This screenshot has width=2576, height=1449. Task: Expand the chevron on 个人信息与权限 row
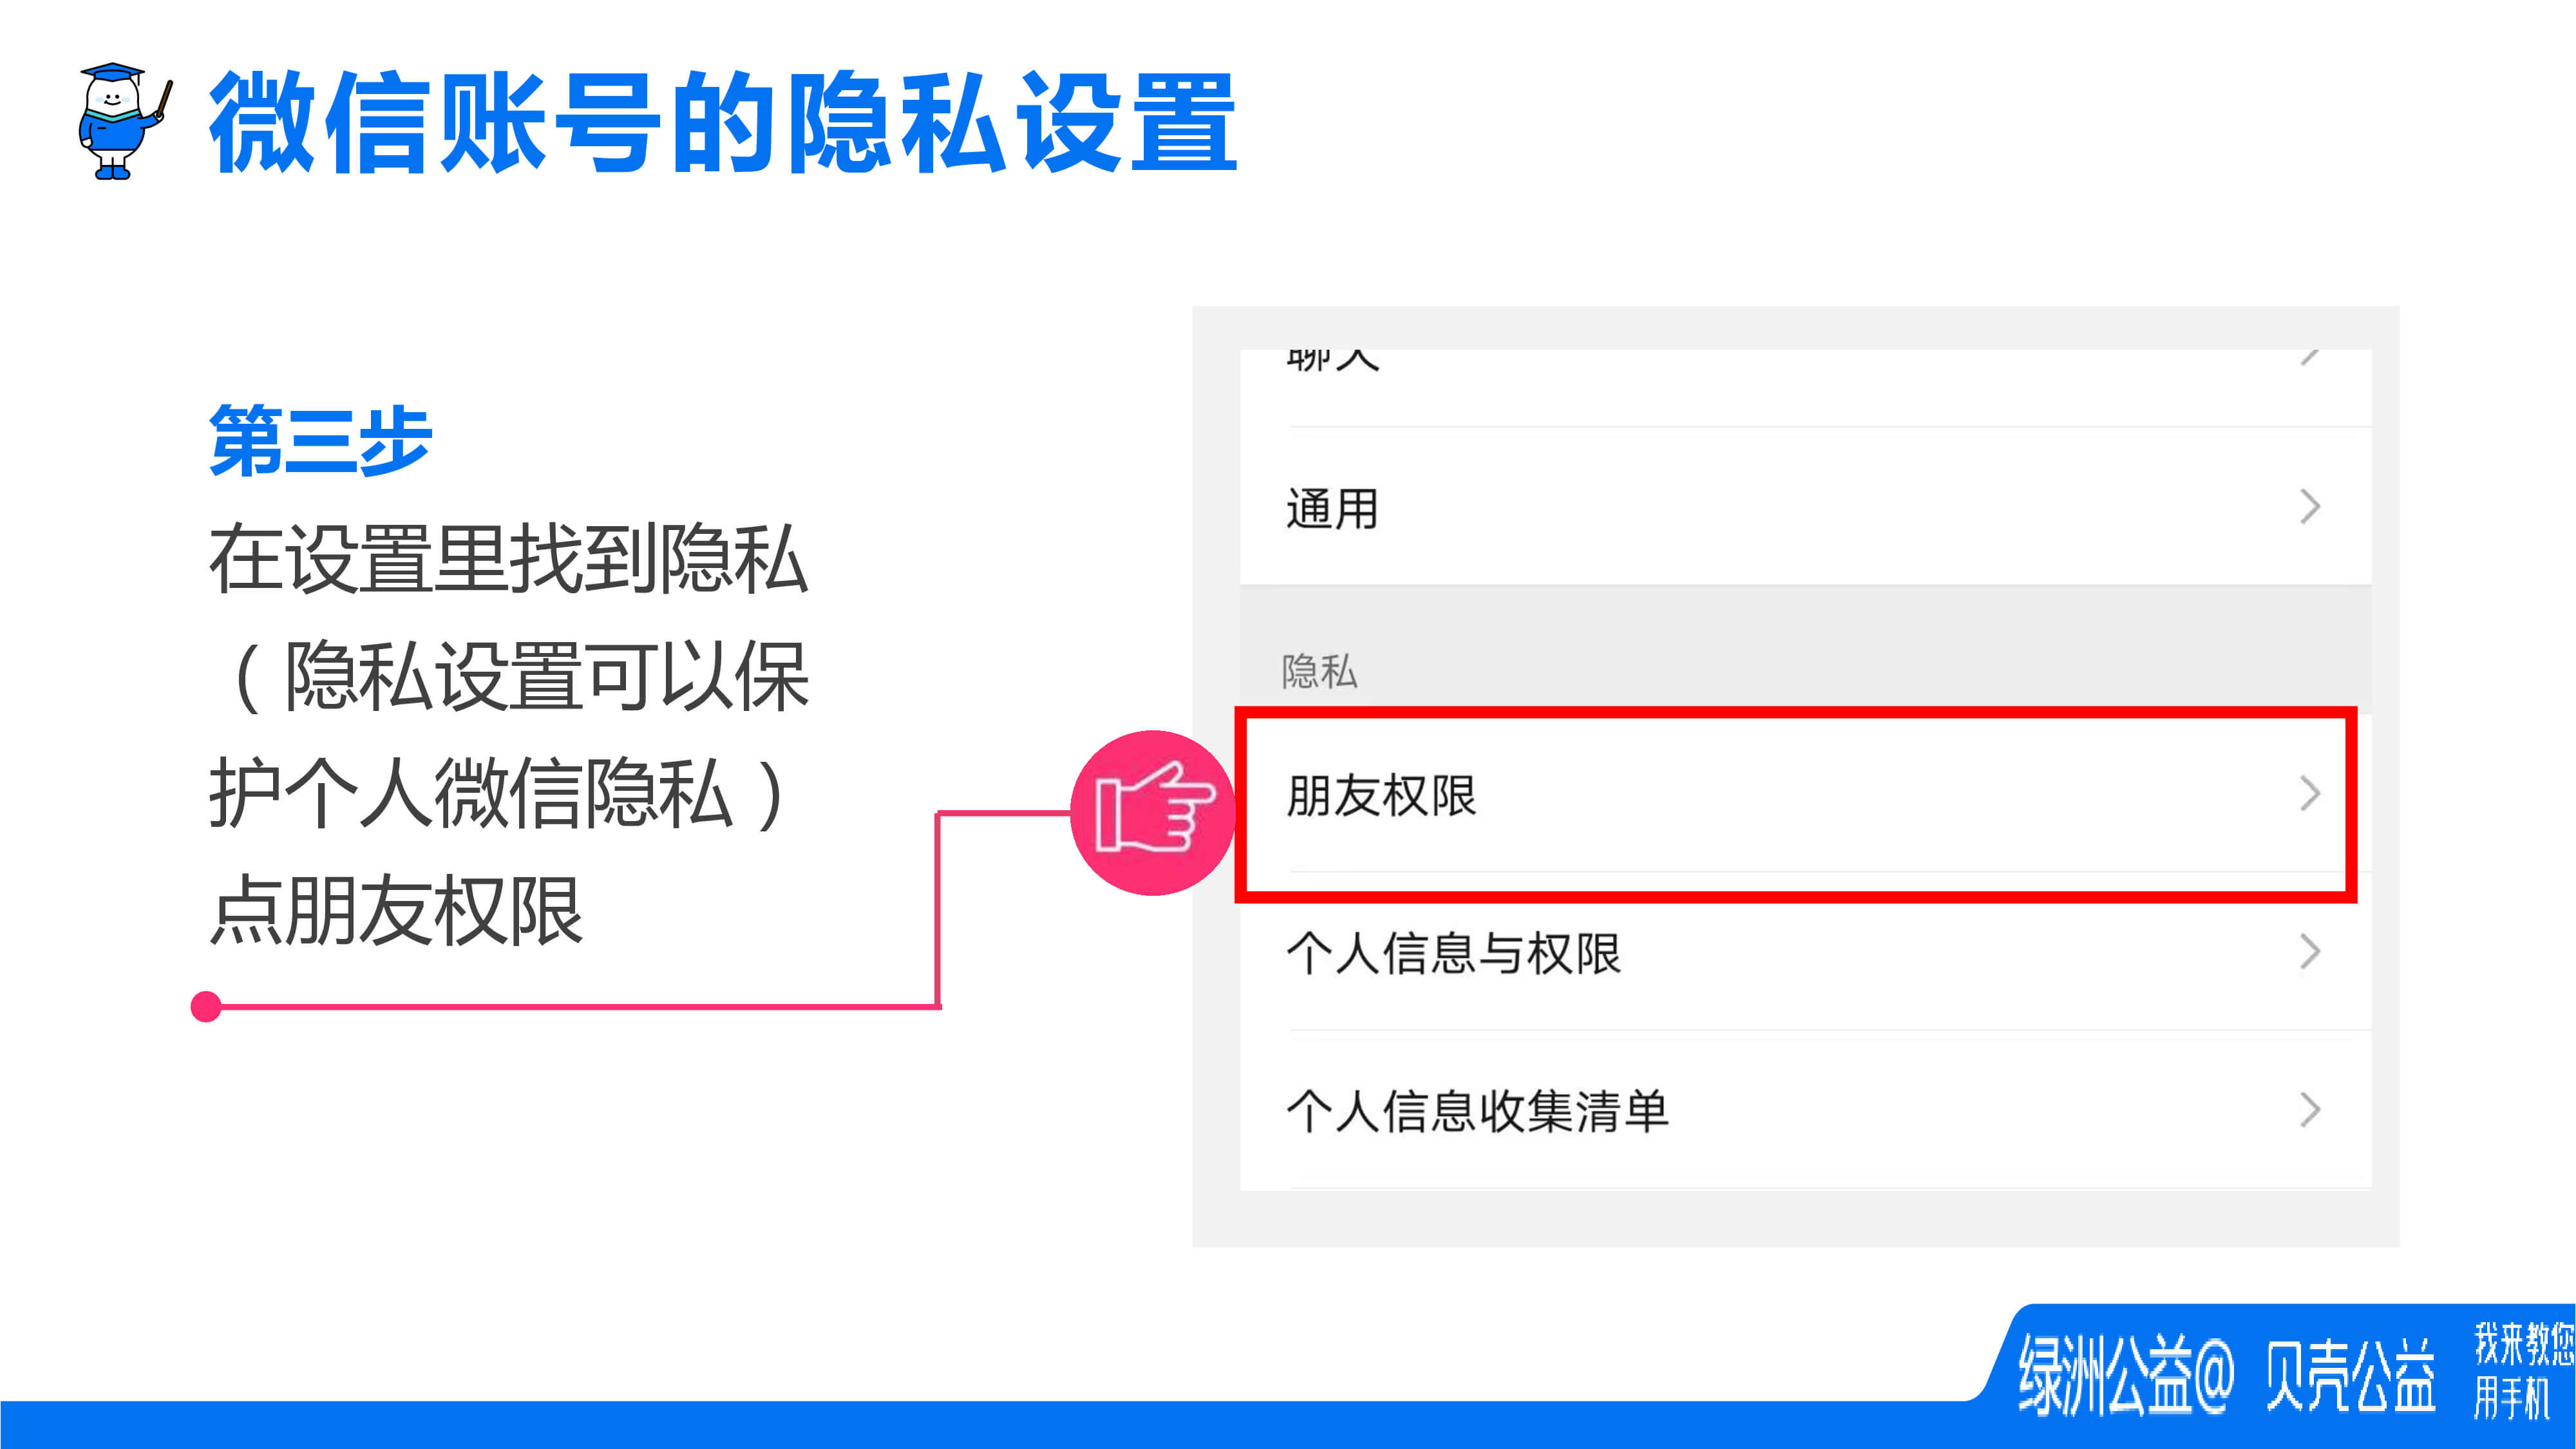click(2310, 952)
